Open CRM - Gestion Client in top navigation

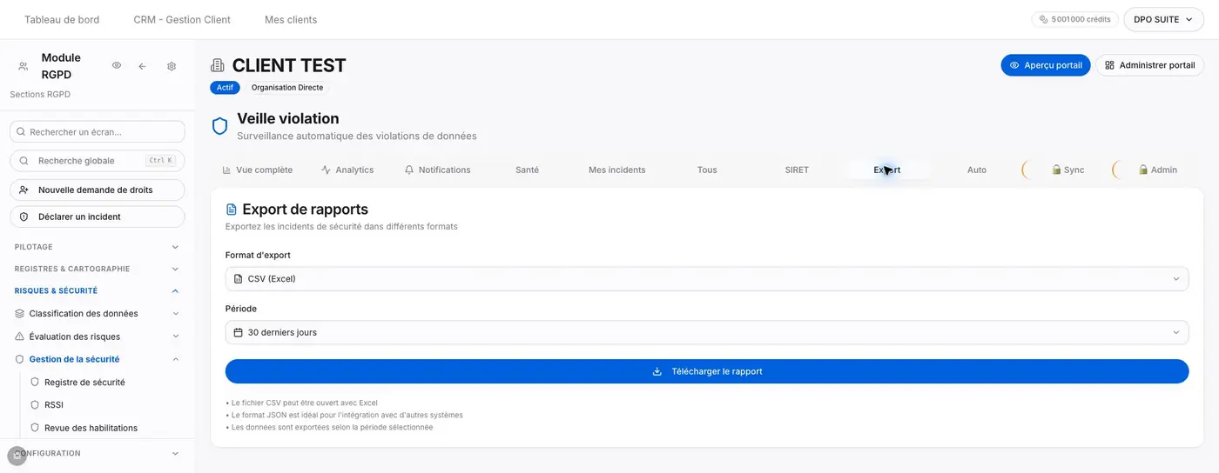point(182,19)
